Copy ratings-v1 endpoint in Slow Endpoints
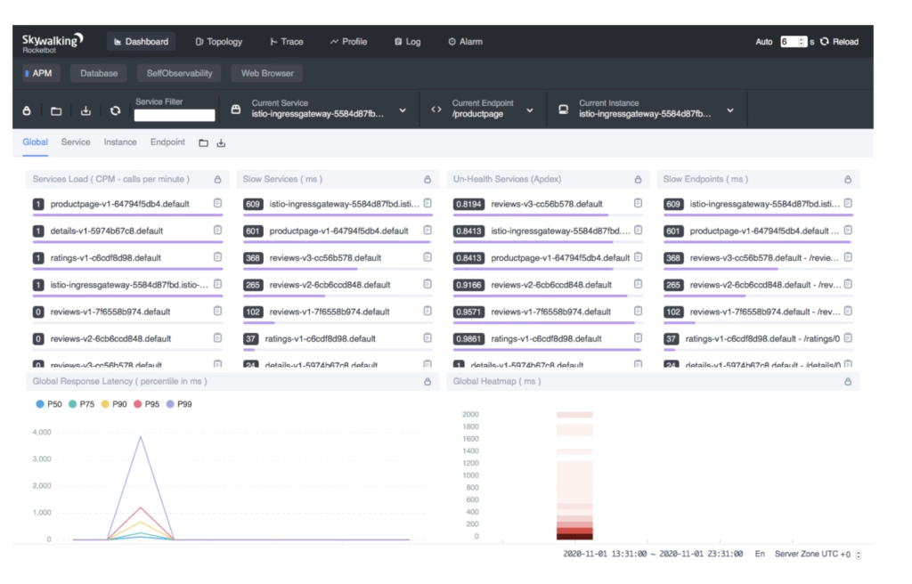This screenshot has width=912, height=584. pyautogui.click(x=848, y=338)
